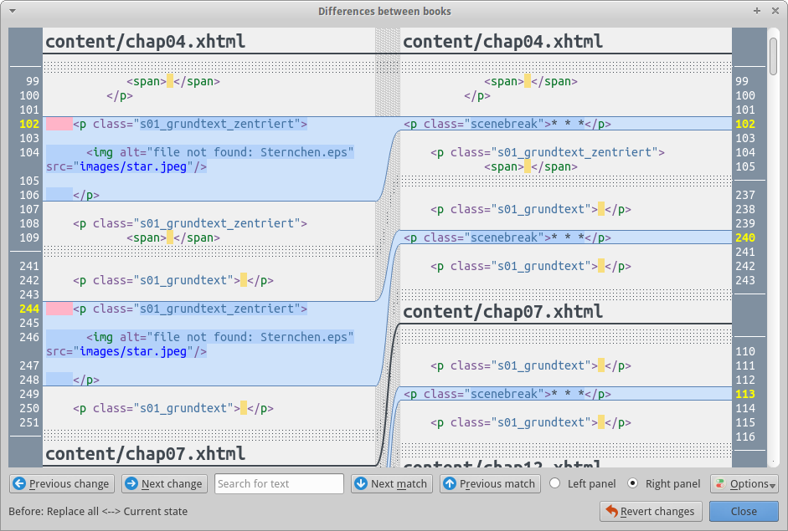Select the Left panel radio button
The height and width of the screenshot is (531, 788).
(x=554, y=483)
